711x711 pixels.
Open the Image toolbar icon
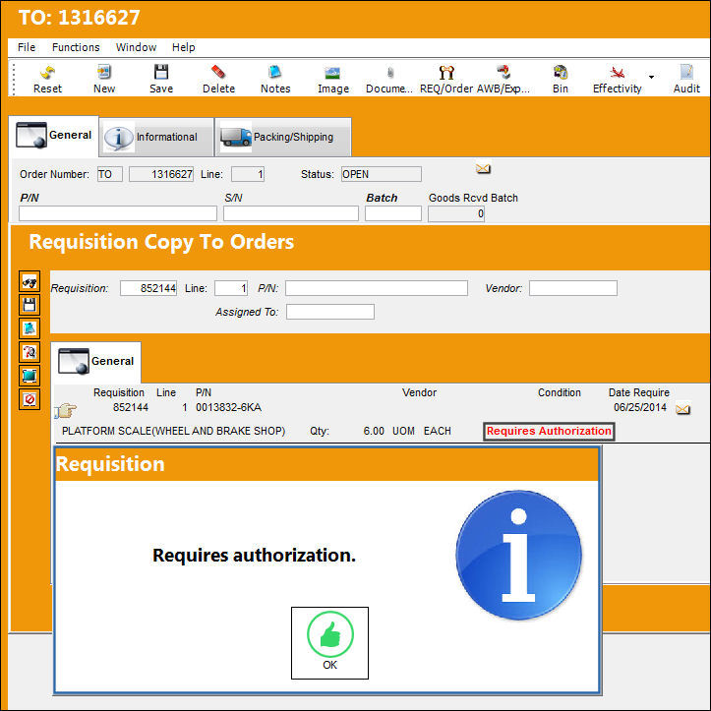coord(332,79)
